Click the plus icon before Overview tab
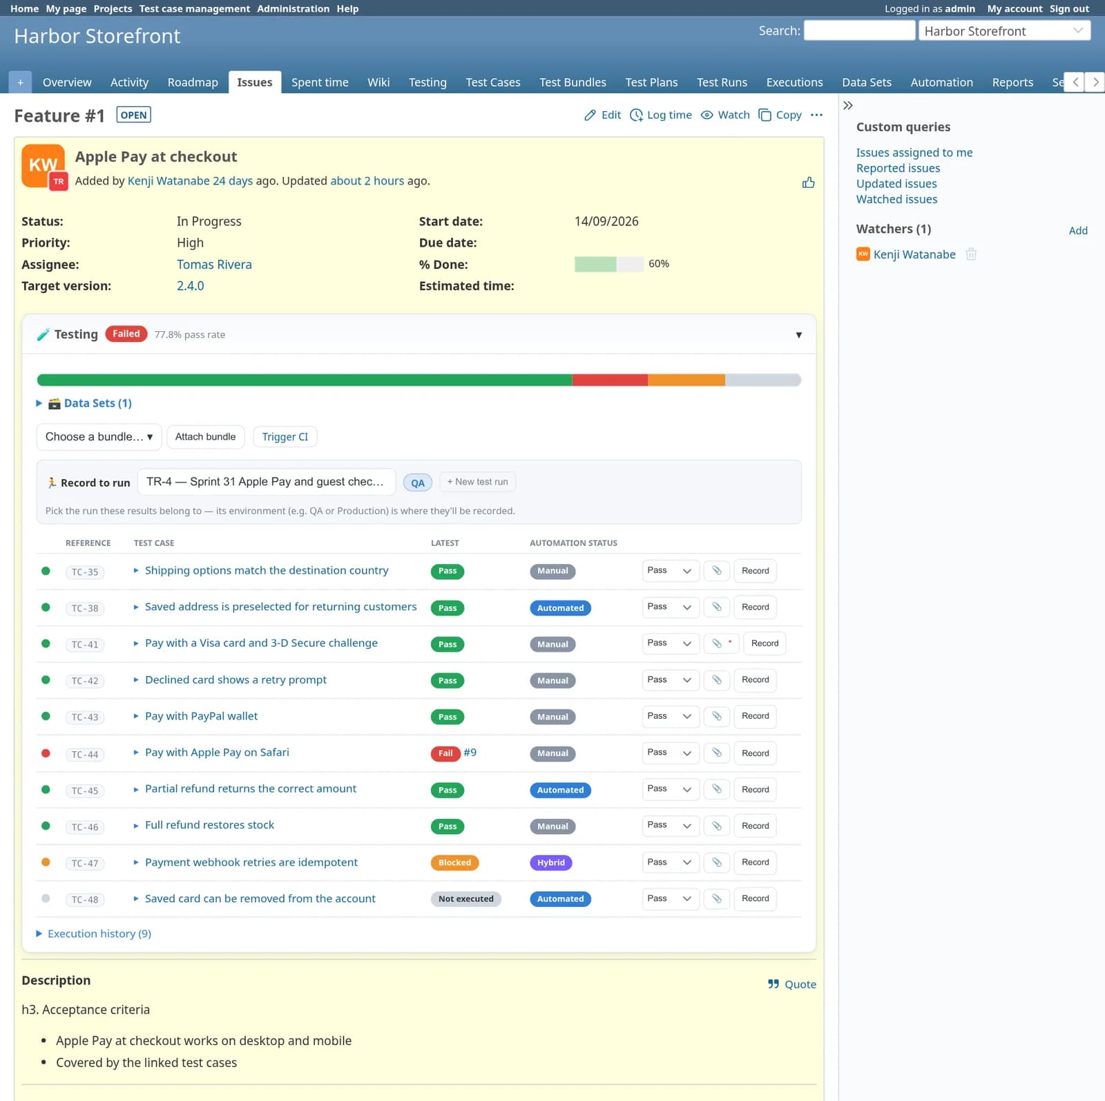Viewport: 1105px width, 1101px height. click(20, 82)
